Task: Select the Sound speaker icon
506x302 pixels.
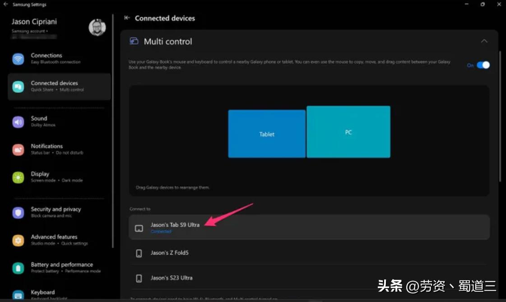Action: click(x=18, y=121)
